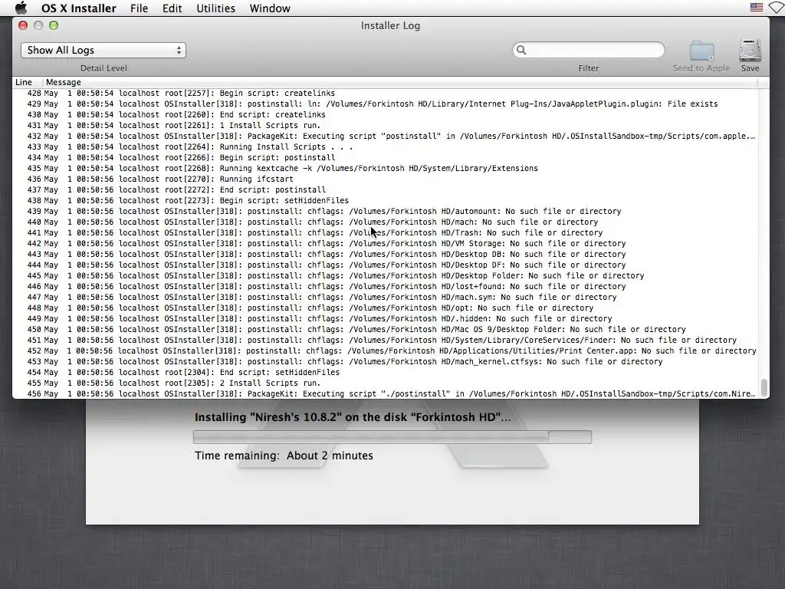
Task: Close the Installer Log window
Action: coord(23,25)
